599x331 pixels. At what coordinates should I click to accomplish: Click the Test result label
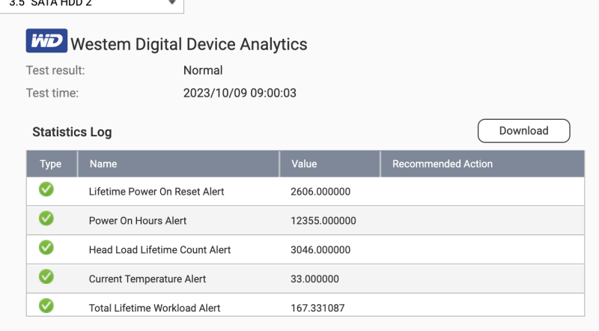pos(55,70)
